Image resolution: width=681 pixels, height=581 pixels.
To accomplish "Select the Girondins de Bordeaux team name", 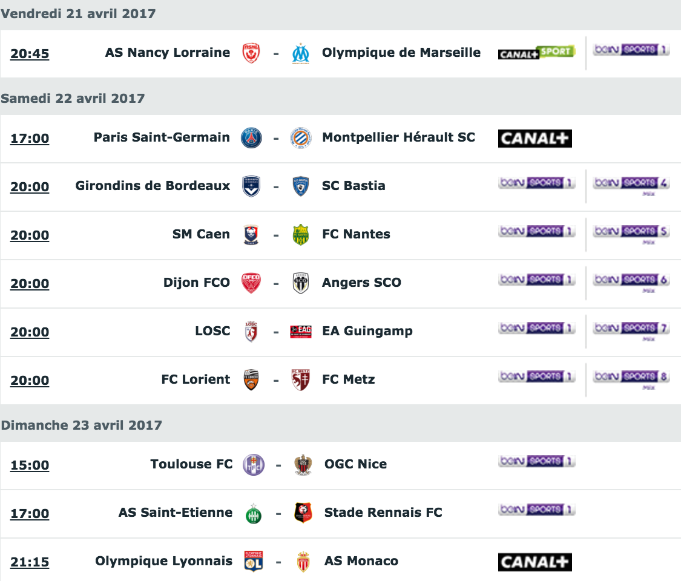I will (153, 186).
